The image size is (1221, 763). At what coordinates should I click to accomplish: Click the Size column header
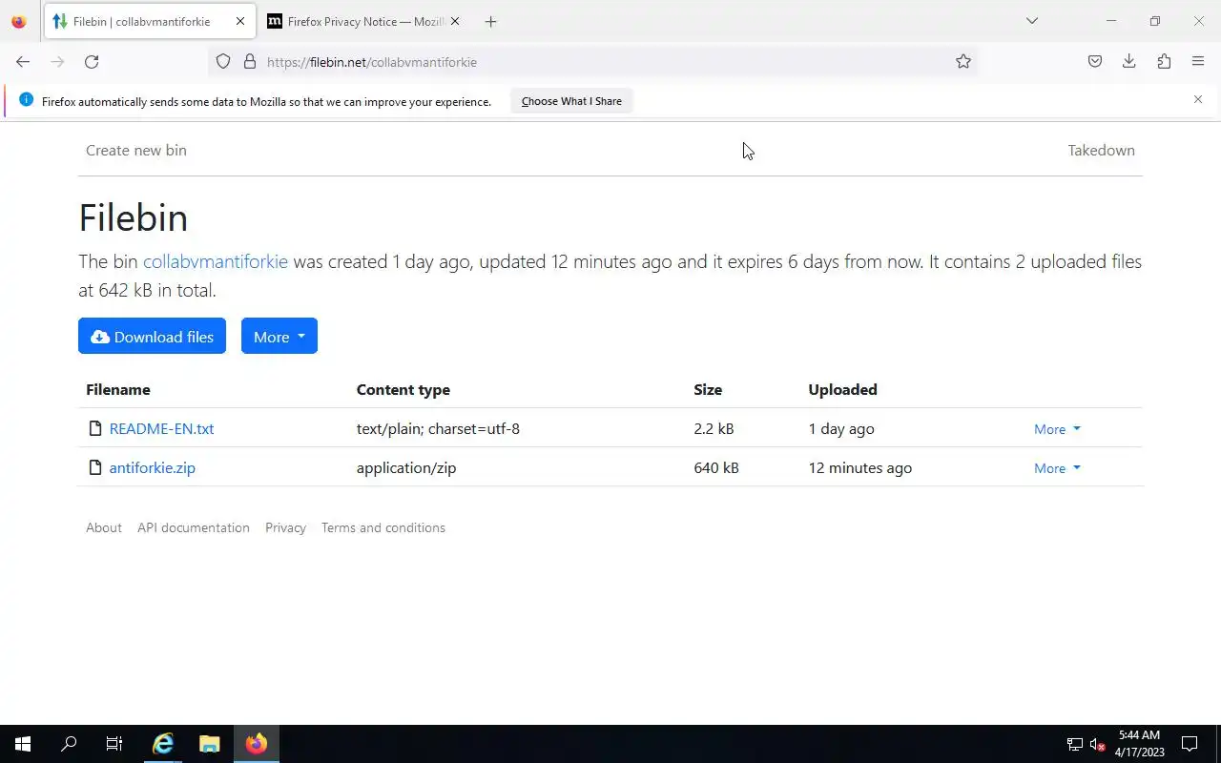(x=708, y=389)
